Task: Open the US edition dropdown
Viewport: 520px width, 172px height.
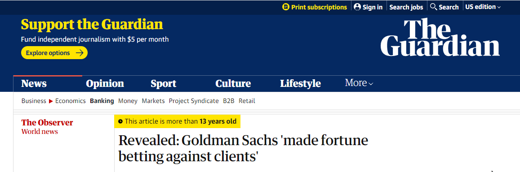Action: (x=483, y=7)
